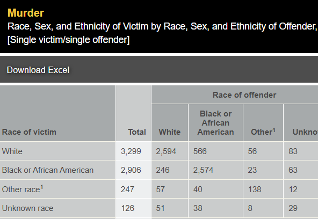Click the Single victim/single offender subtitle
The width and height of the screenshot is (318, 219).
[68, 40]
